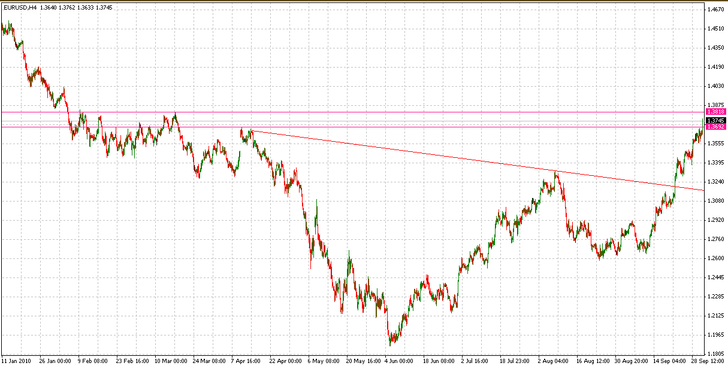Click the 1.4670 price scale label

715,10
